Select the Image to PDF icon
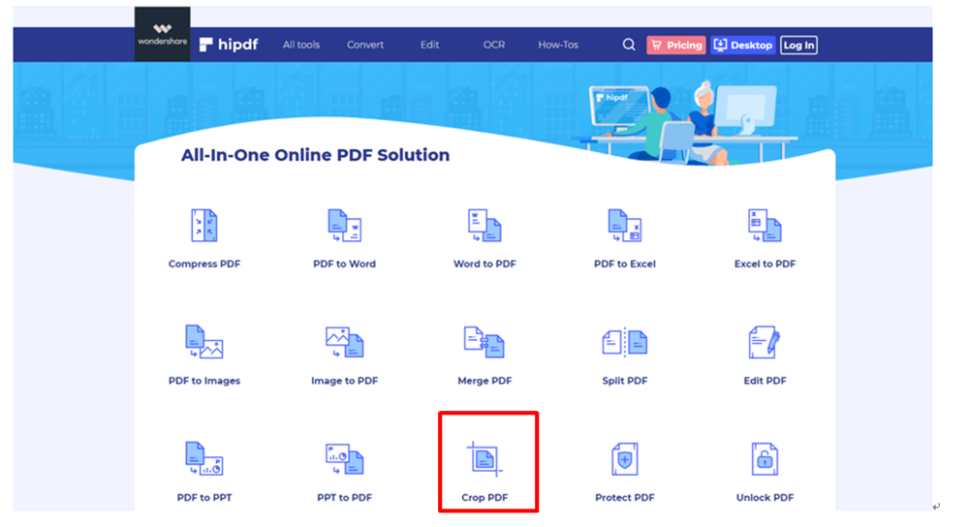 tap(344, 343)
